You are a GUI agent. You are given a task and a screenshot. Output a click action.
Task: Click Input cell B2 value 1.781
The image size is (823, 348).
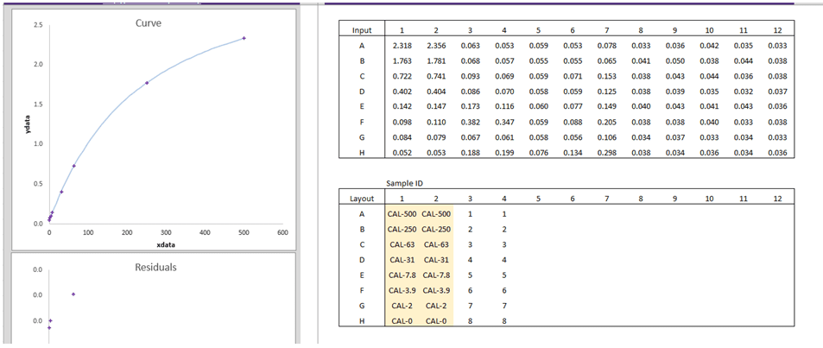click(436, 61)
